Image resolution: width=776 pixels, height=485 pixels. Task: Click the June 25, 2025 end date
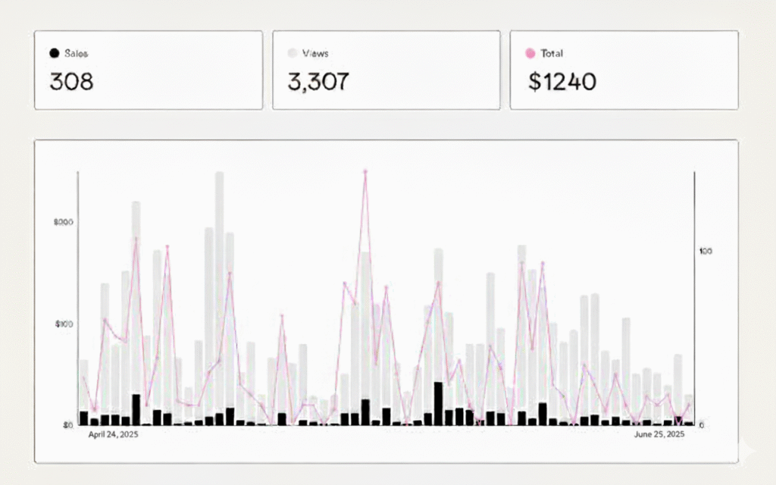coord(659,435)
